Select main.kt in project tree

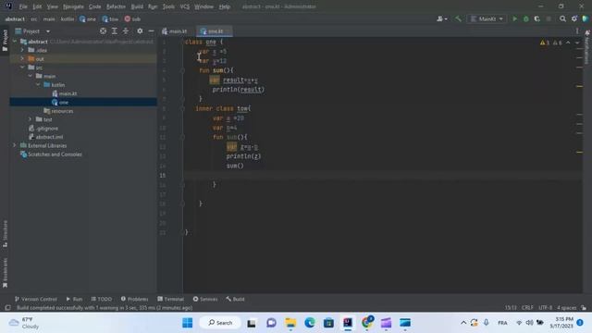coord(64,93)
